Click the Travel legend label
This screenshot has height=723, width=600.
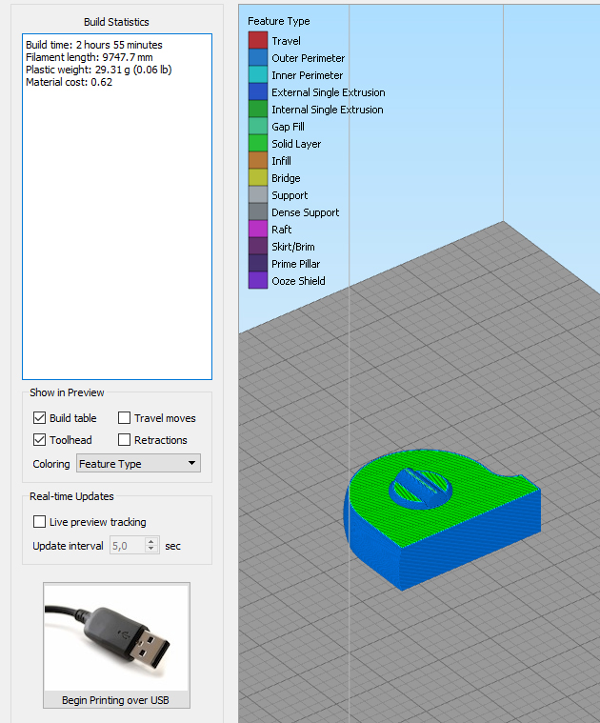point(286,41)
